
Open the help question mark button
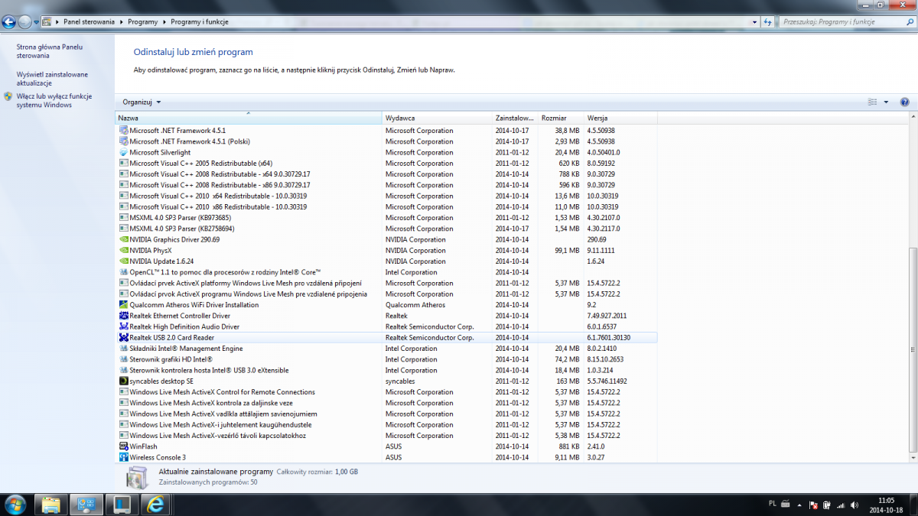tap(904, 102)
